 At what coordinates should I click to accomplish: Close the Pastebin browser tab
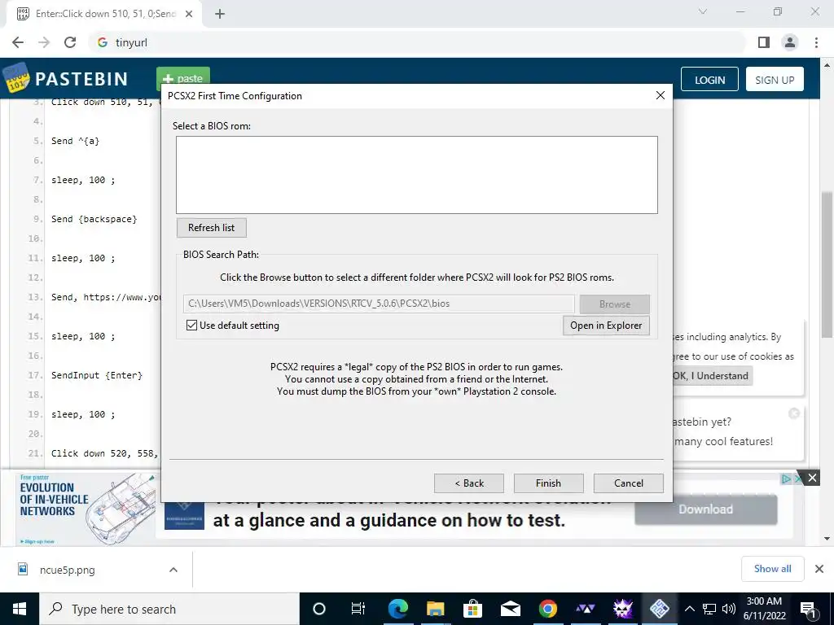(x=189, y=14)
